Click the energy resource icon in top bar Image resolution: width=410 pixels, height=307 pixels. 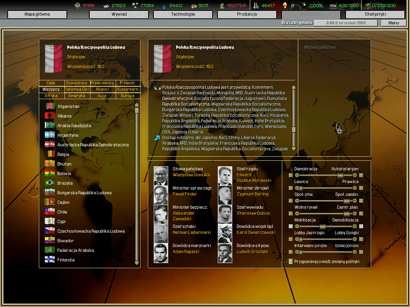77,6
